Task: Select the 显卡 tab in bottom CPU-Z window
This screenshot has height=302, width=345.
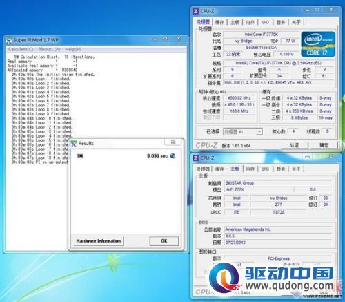Action: pyautogui.click(x=281, y=169)
